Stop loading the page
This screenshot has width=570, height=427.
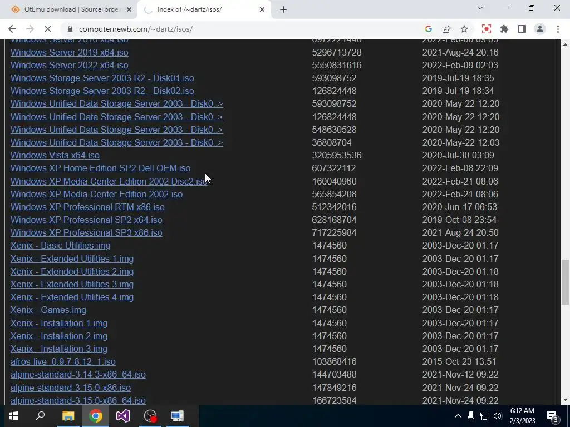tap(48, 29)
